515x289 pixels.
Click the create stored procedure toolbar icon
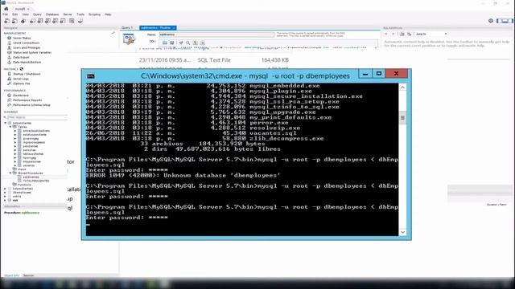tap(56, 21)
